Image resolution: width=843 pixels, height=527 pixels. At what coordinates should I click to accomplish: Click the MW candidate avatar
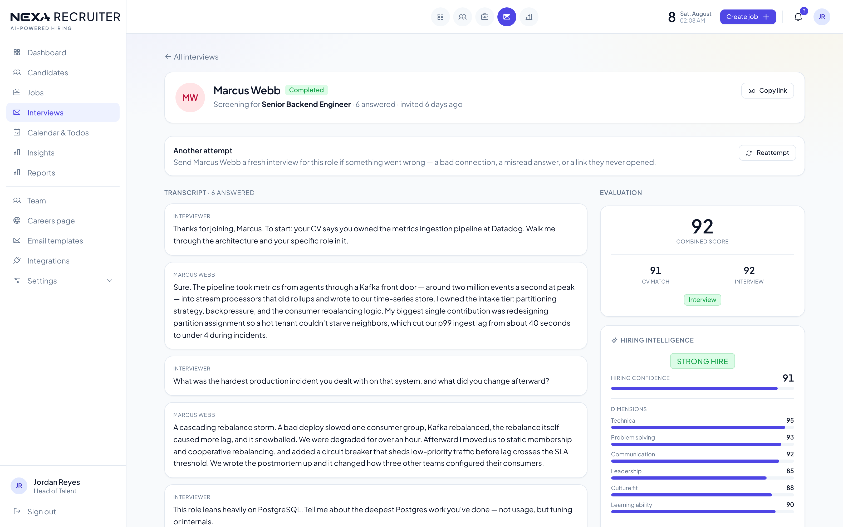[190, 97]
